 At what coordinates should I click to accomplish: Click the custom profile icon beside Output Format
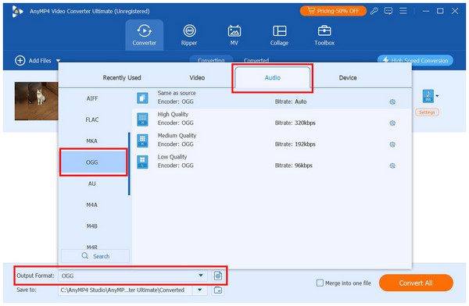[218, 276]
